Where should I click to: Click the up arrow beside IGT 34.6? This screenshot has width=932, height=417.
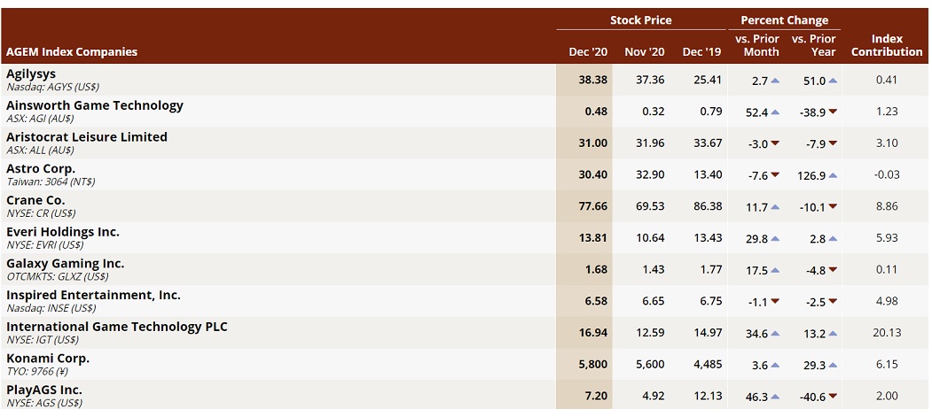[774, 334]
